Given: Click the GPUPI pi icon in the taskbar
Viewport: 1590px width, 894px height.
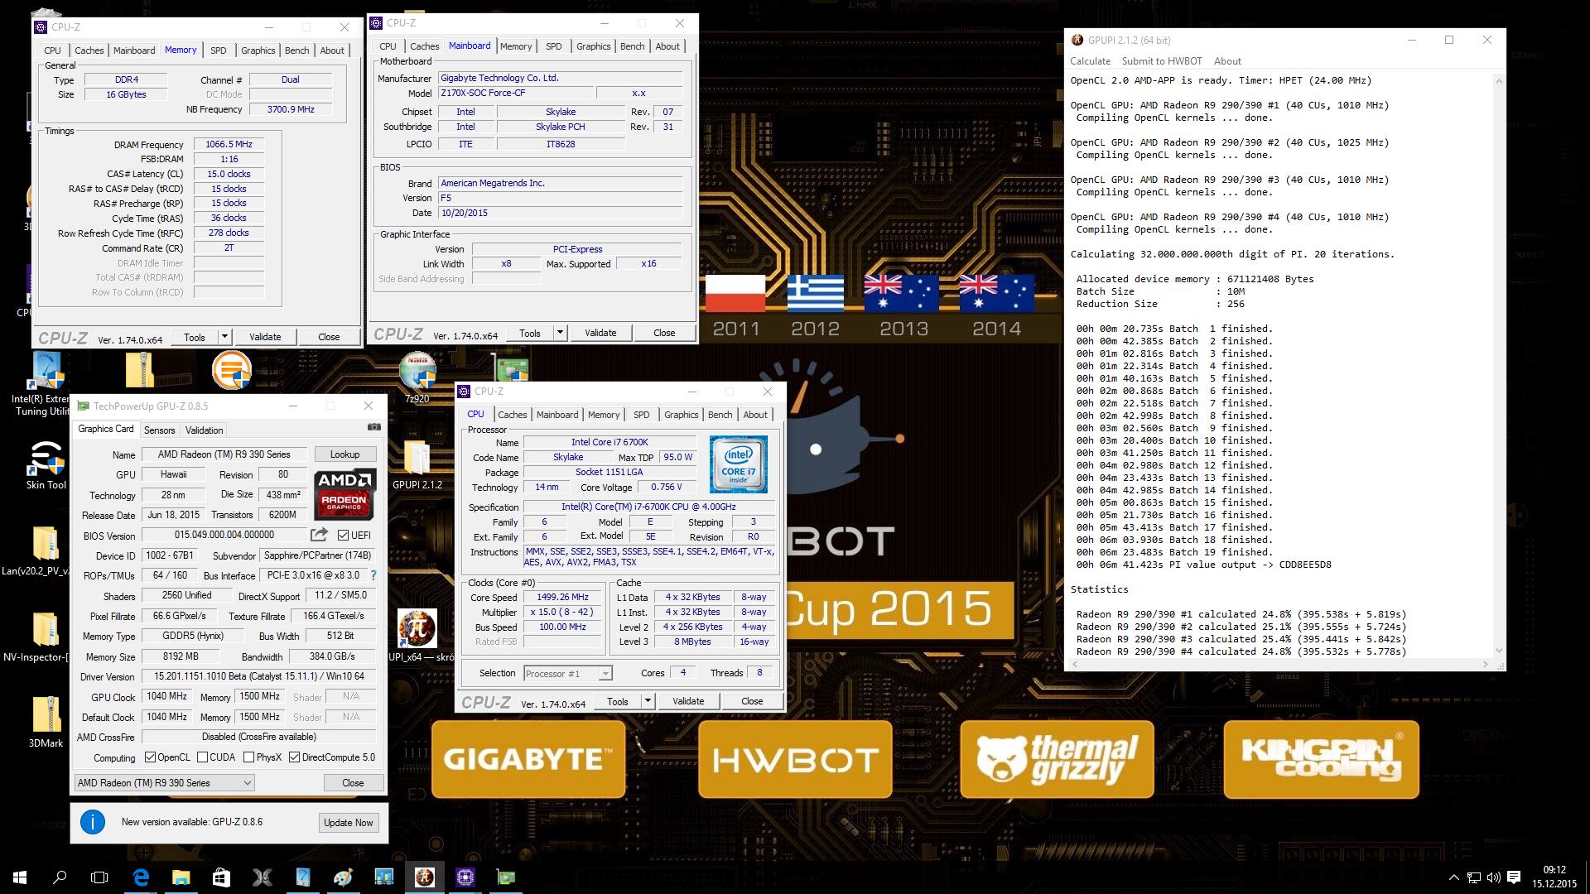Looking at the screenshot, I should 424,877.
